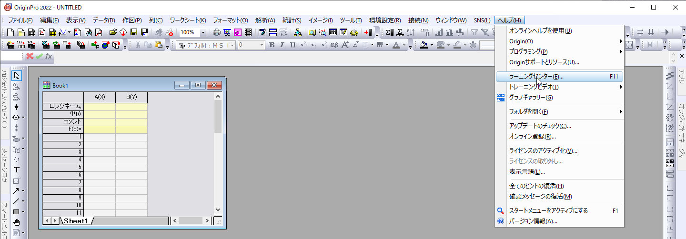Click the Cut scissors icon

(138, 45)
